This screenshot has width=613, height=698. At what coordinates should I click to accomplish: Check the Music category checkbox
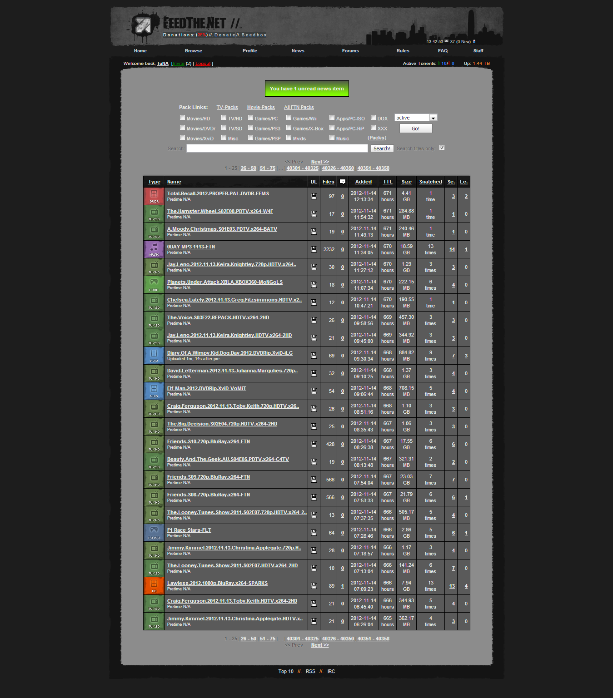coord(332,138)
